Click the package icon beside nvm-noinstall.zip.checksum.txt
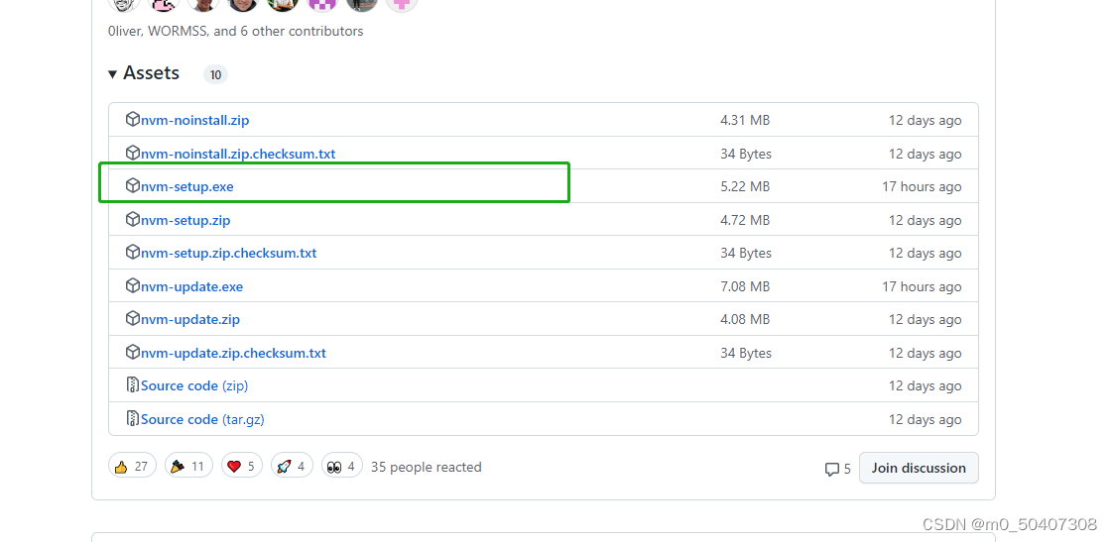The height and width of the screenshot is (542, 1112). tap(132, 153)
